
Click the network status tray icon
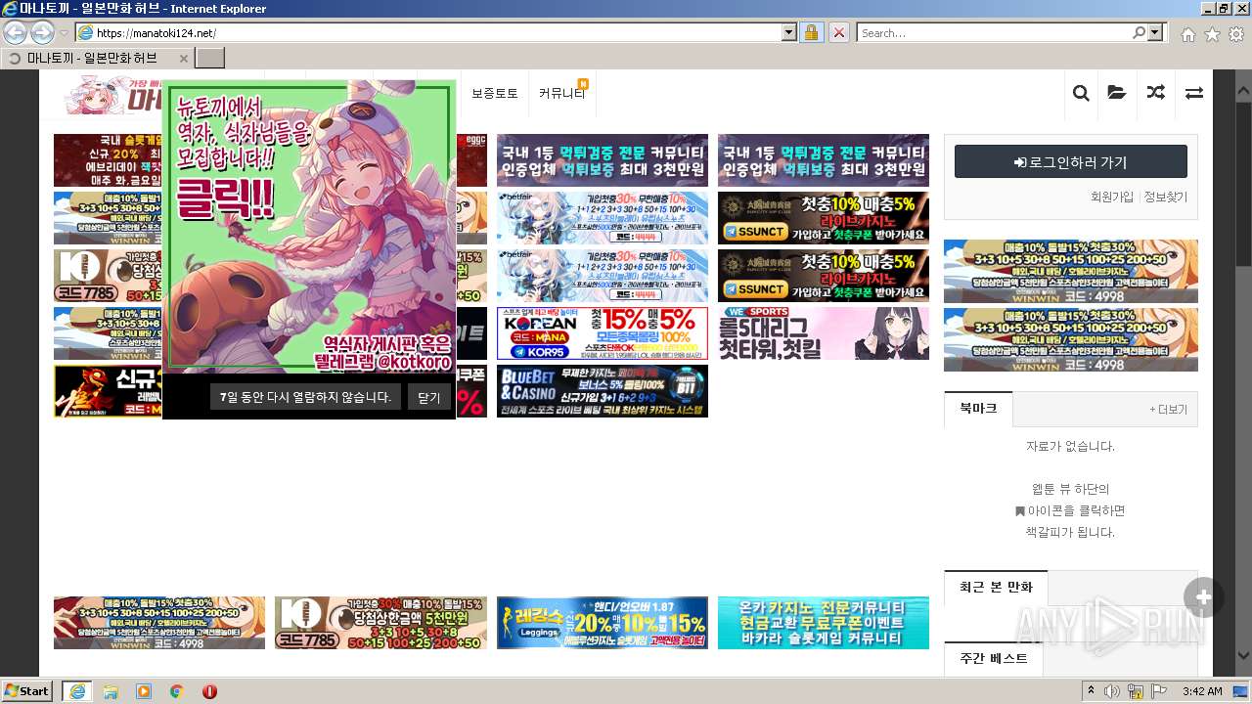pos(1136,691)
